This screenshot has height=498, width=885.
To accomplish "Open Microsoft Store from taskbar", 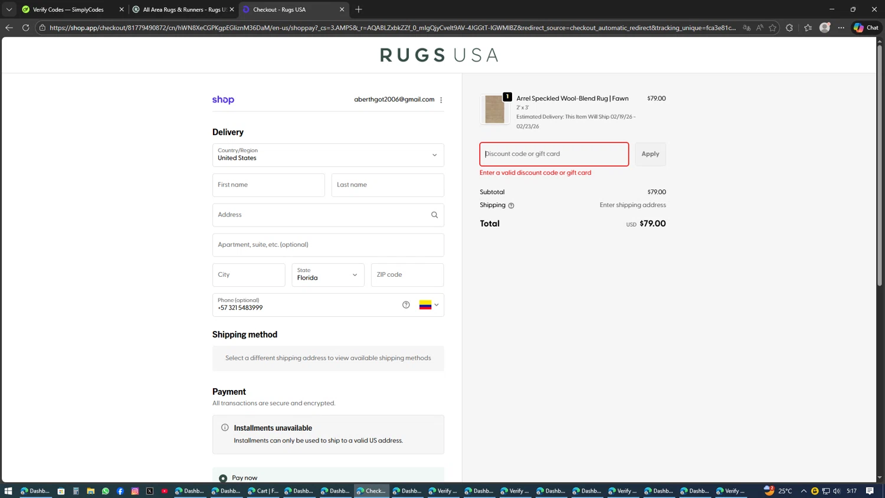I will (61, 491).
